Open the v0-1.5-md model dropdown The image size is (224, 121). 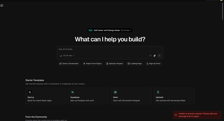pyautogui.click(x=67, y=56)
